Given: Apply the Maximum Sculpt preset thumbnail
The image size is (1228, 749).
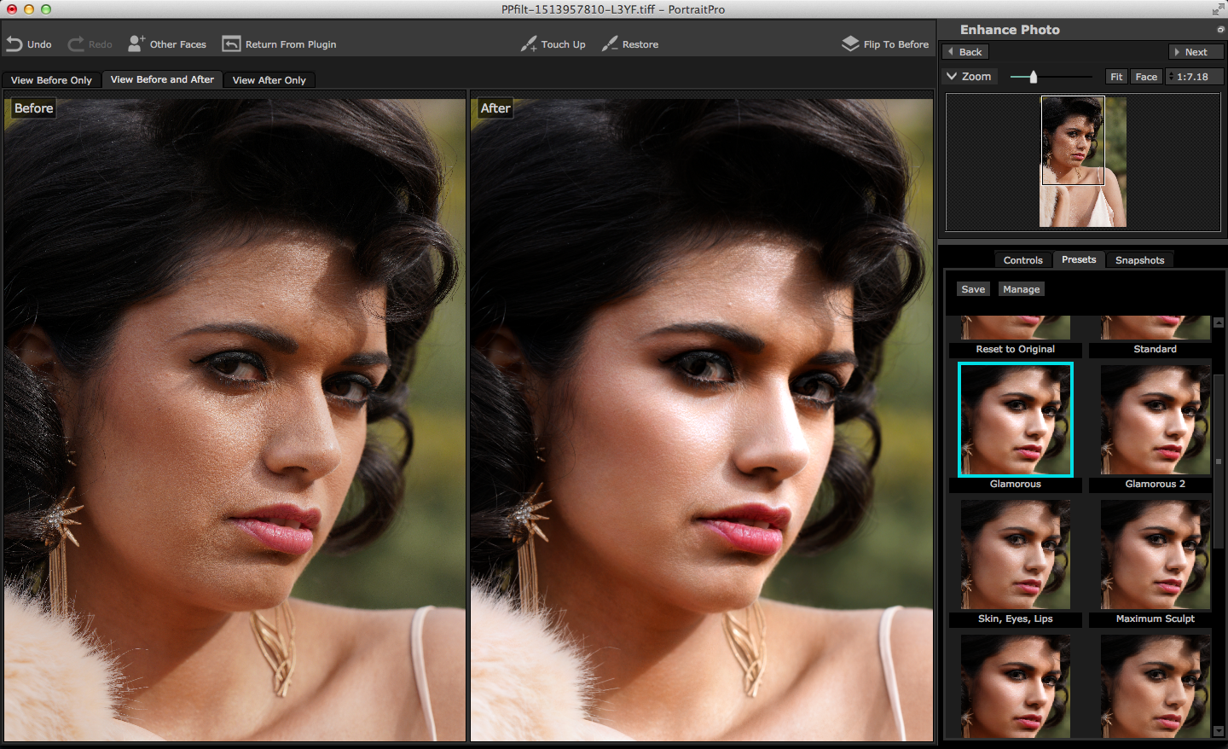Looking at the screenshot, I should click(x=1155, y=555).
